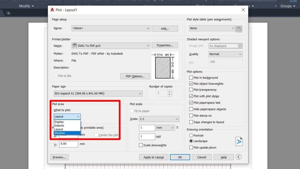The height and width of the screenshot is (169, 300).
Task: Select Landscape orientation radio button
Action: tap(191, 141)
